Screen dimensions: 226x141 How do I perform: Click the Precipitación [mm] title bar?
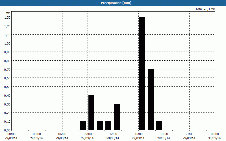(113, 3)
